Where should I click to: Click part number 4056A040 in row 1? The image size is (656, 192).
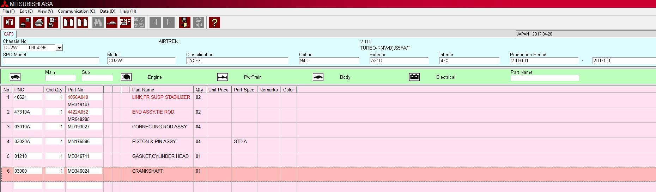point(78,97)
